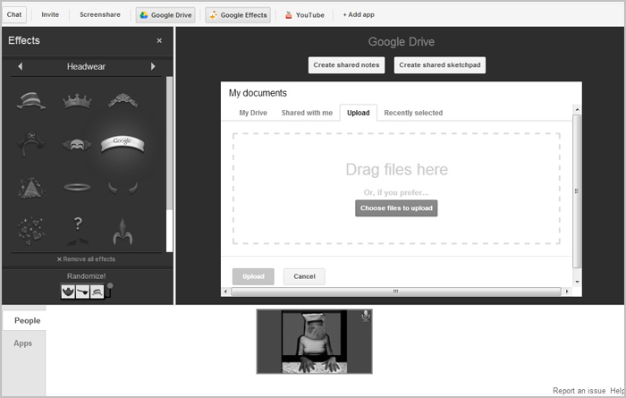626x398 pixels.
Task: Select the floating hearts effect
Action: point(31,231)
